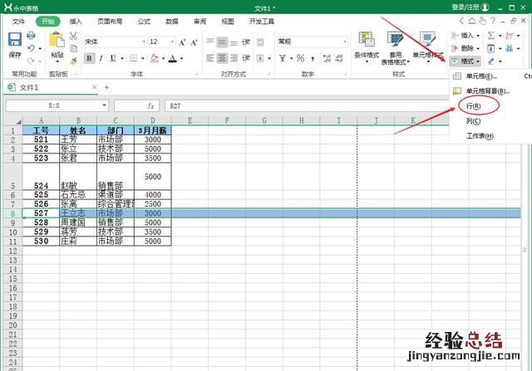Toggle Italic formatting
The image size is (532, 371).
(x=101, y=59)
